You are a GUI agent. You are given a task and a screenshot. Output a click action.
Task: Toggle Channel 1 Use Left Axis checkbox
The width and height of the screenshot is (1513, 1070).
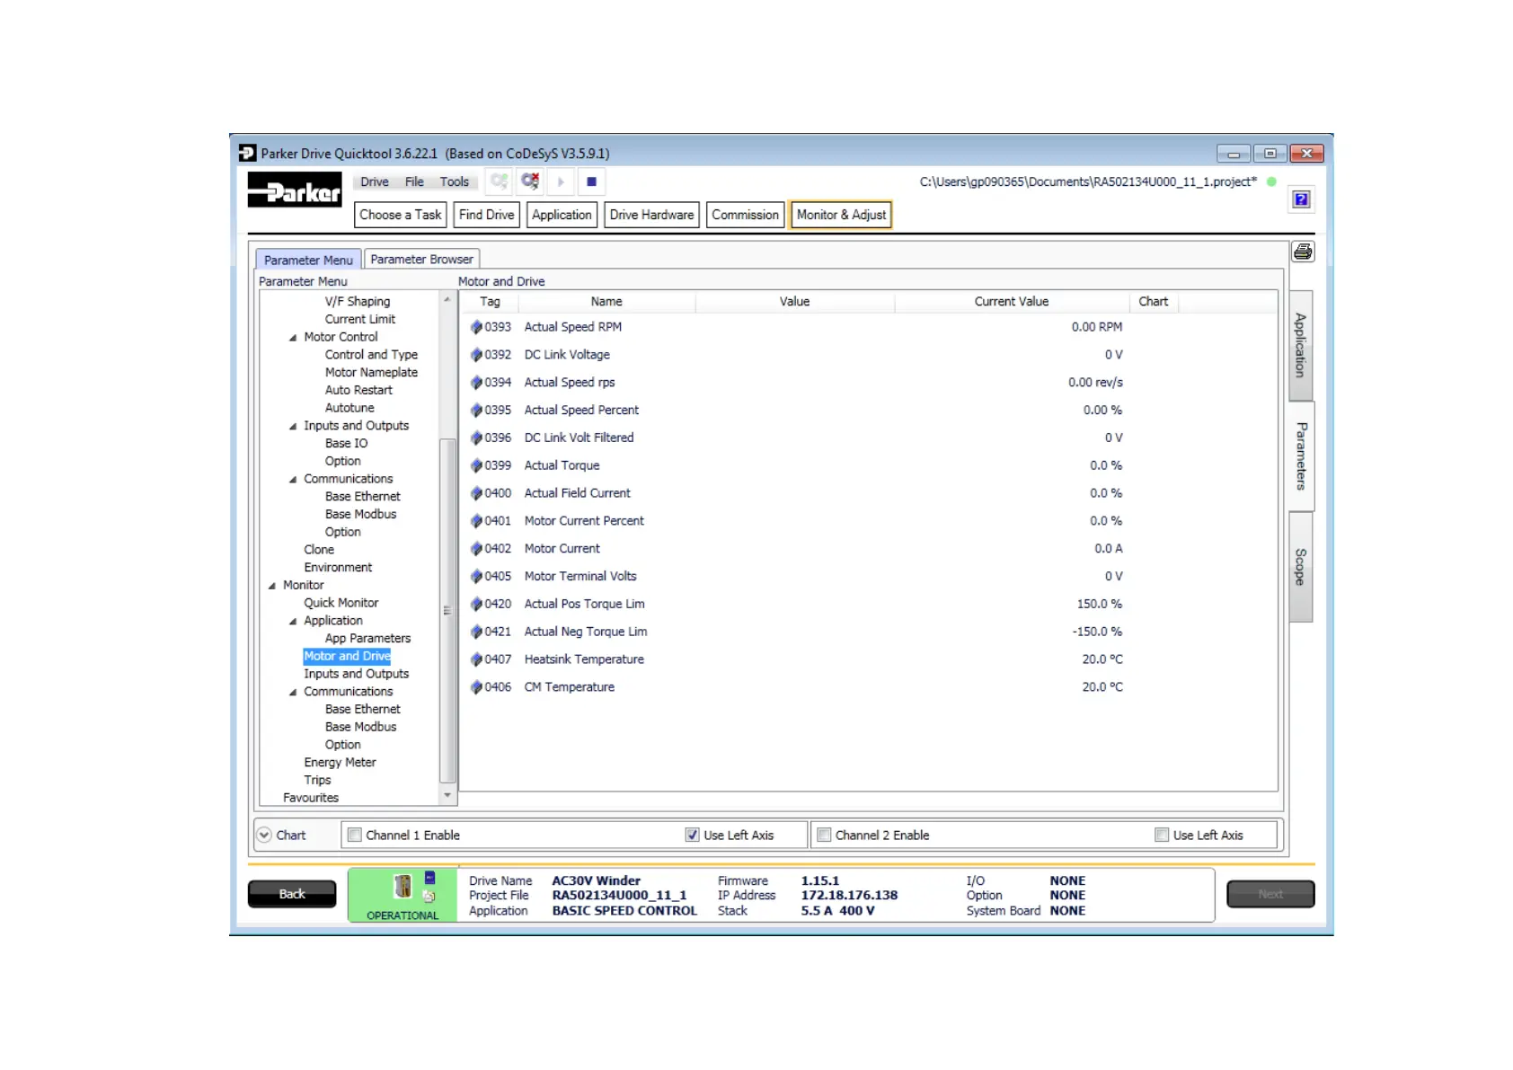[x=692, y=836]
